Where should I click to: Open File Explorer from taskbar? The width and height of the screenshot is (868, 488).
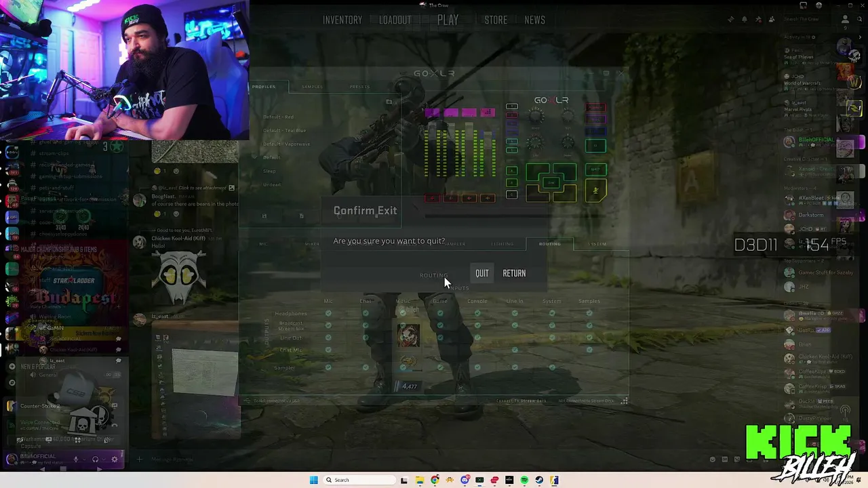(420, 480)
